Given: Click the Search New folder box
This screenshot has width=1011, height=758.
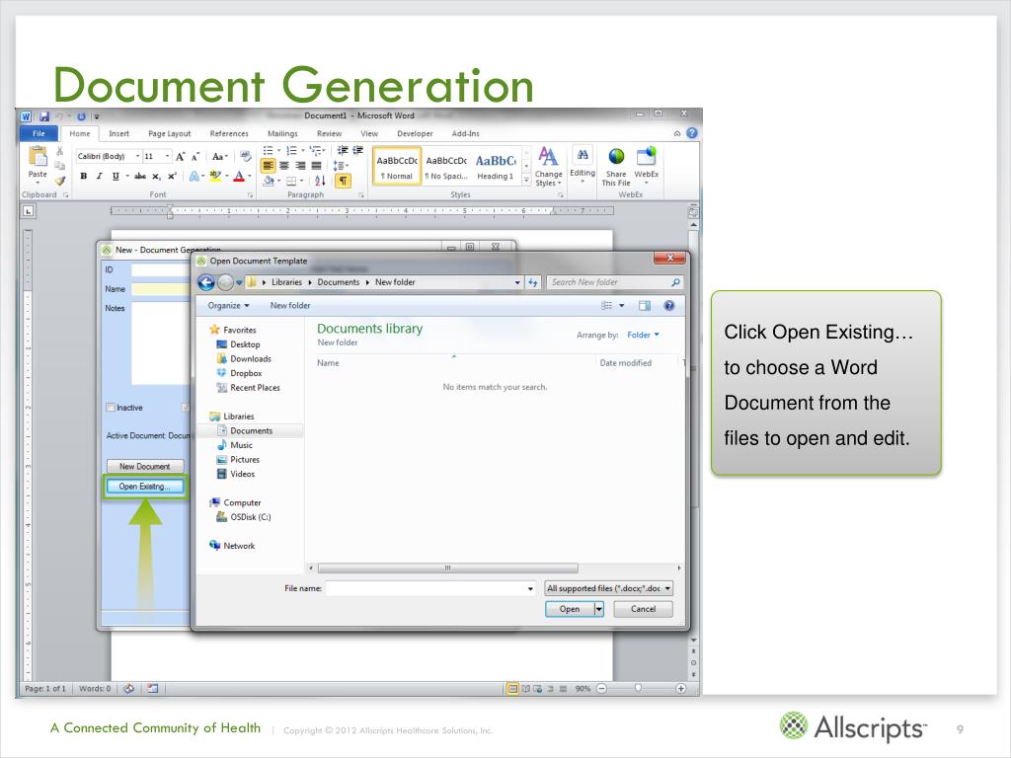Looking at the screenshot, I should pyautogui.click(x=615, y=282).
